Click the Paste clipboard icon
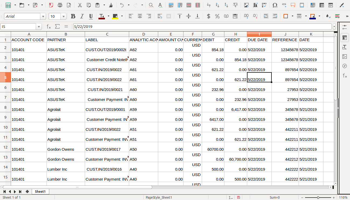 pos(97,5)
